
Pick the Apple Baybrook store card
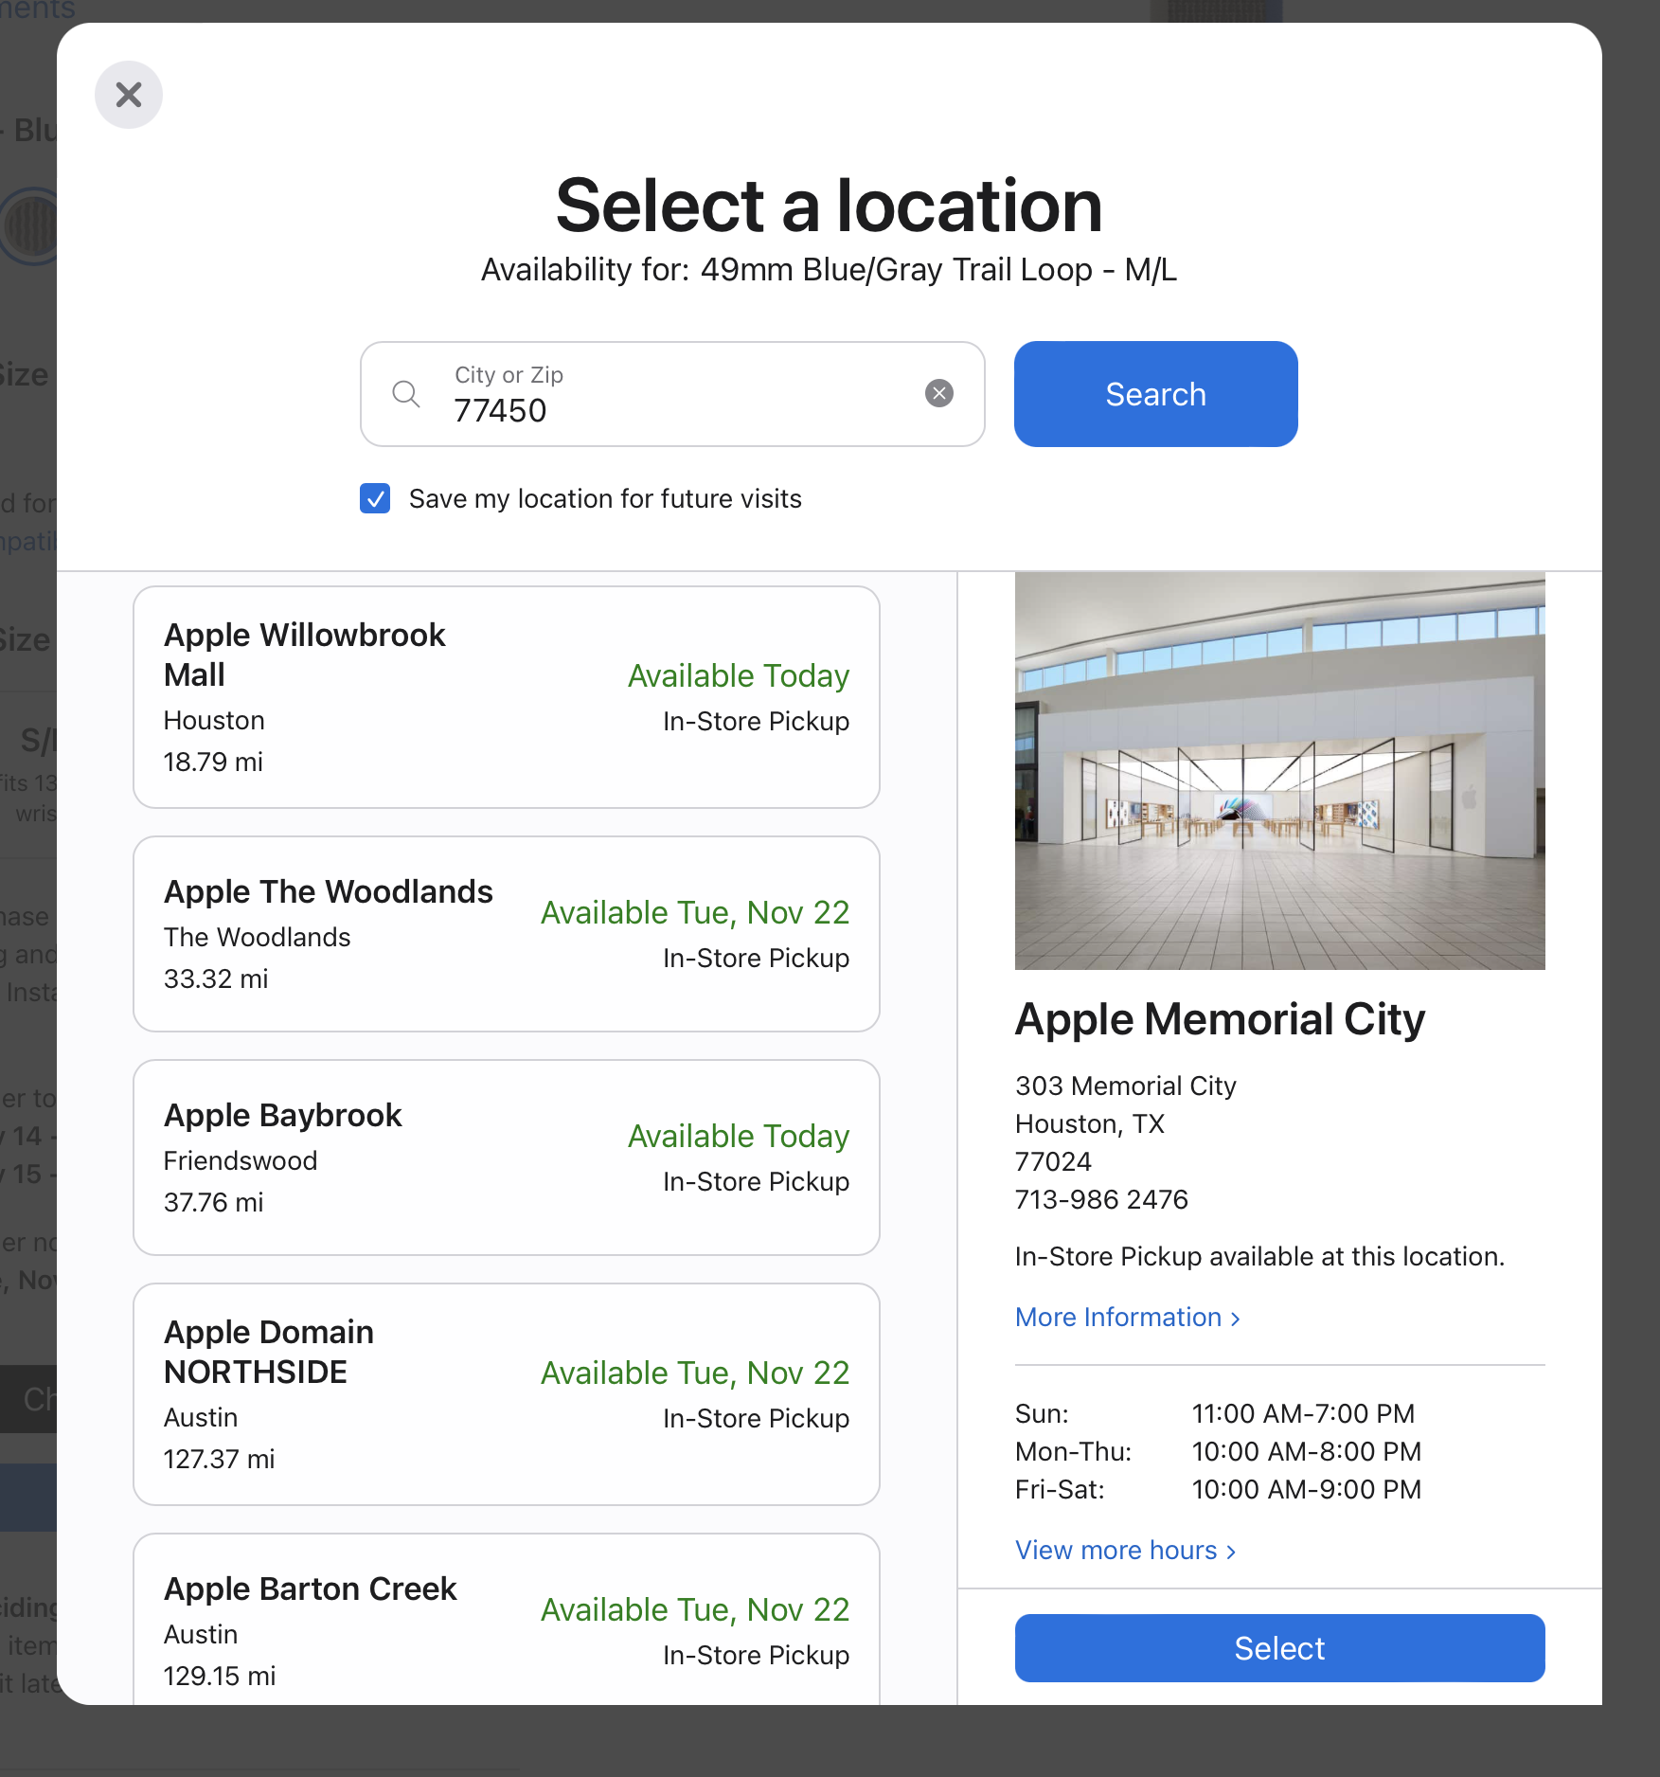coord(507,1158)
